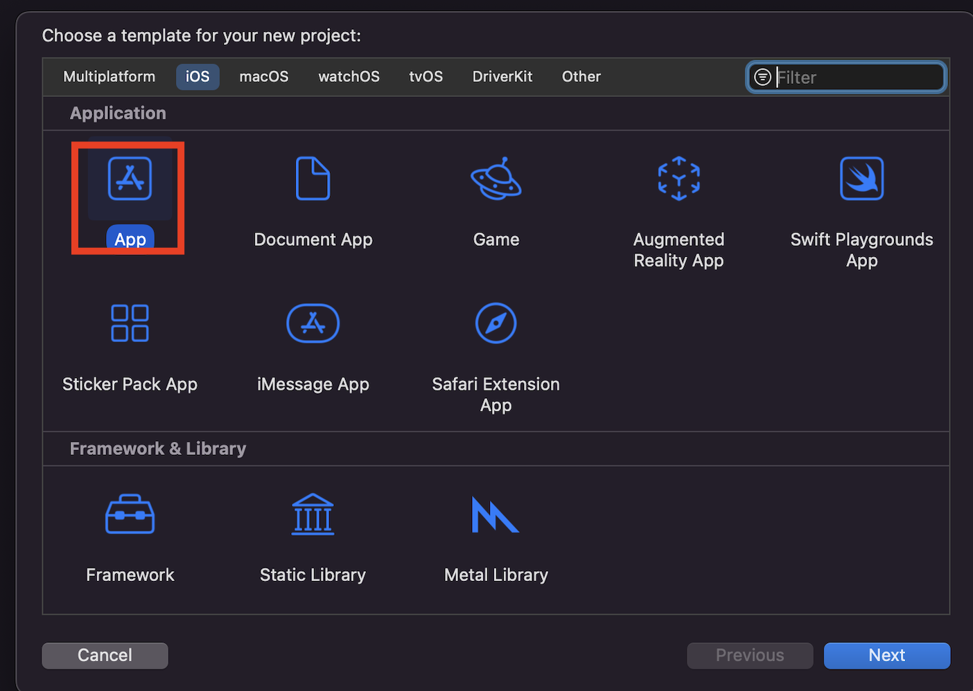Switch to the Other tab
The height and width of the screenshot is (691, 973).
click(581, 77)
